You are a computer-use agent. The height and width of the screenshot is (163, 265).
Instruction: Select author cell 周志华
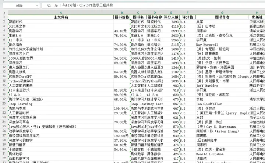pos(222,31)
